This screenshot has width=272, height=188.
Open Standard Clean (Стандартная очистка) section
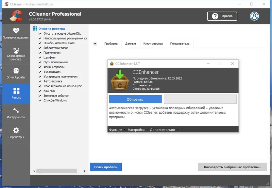pyautogui.click(x=16, y=54)
